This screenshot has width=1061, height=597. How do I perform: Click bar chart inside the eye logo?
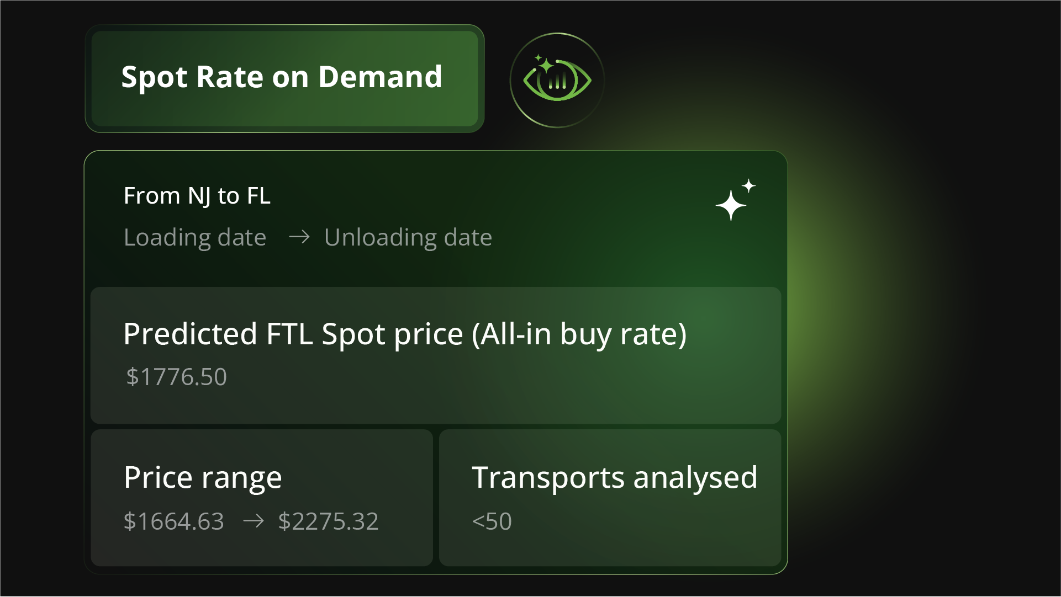558,83
